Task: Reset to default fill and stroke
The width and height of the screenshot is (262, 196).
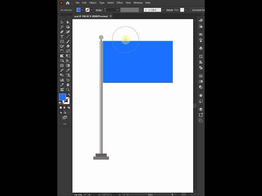Action: (x=60, y=103)
